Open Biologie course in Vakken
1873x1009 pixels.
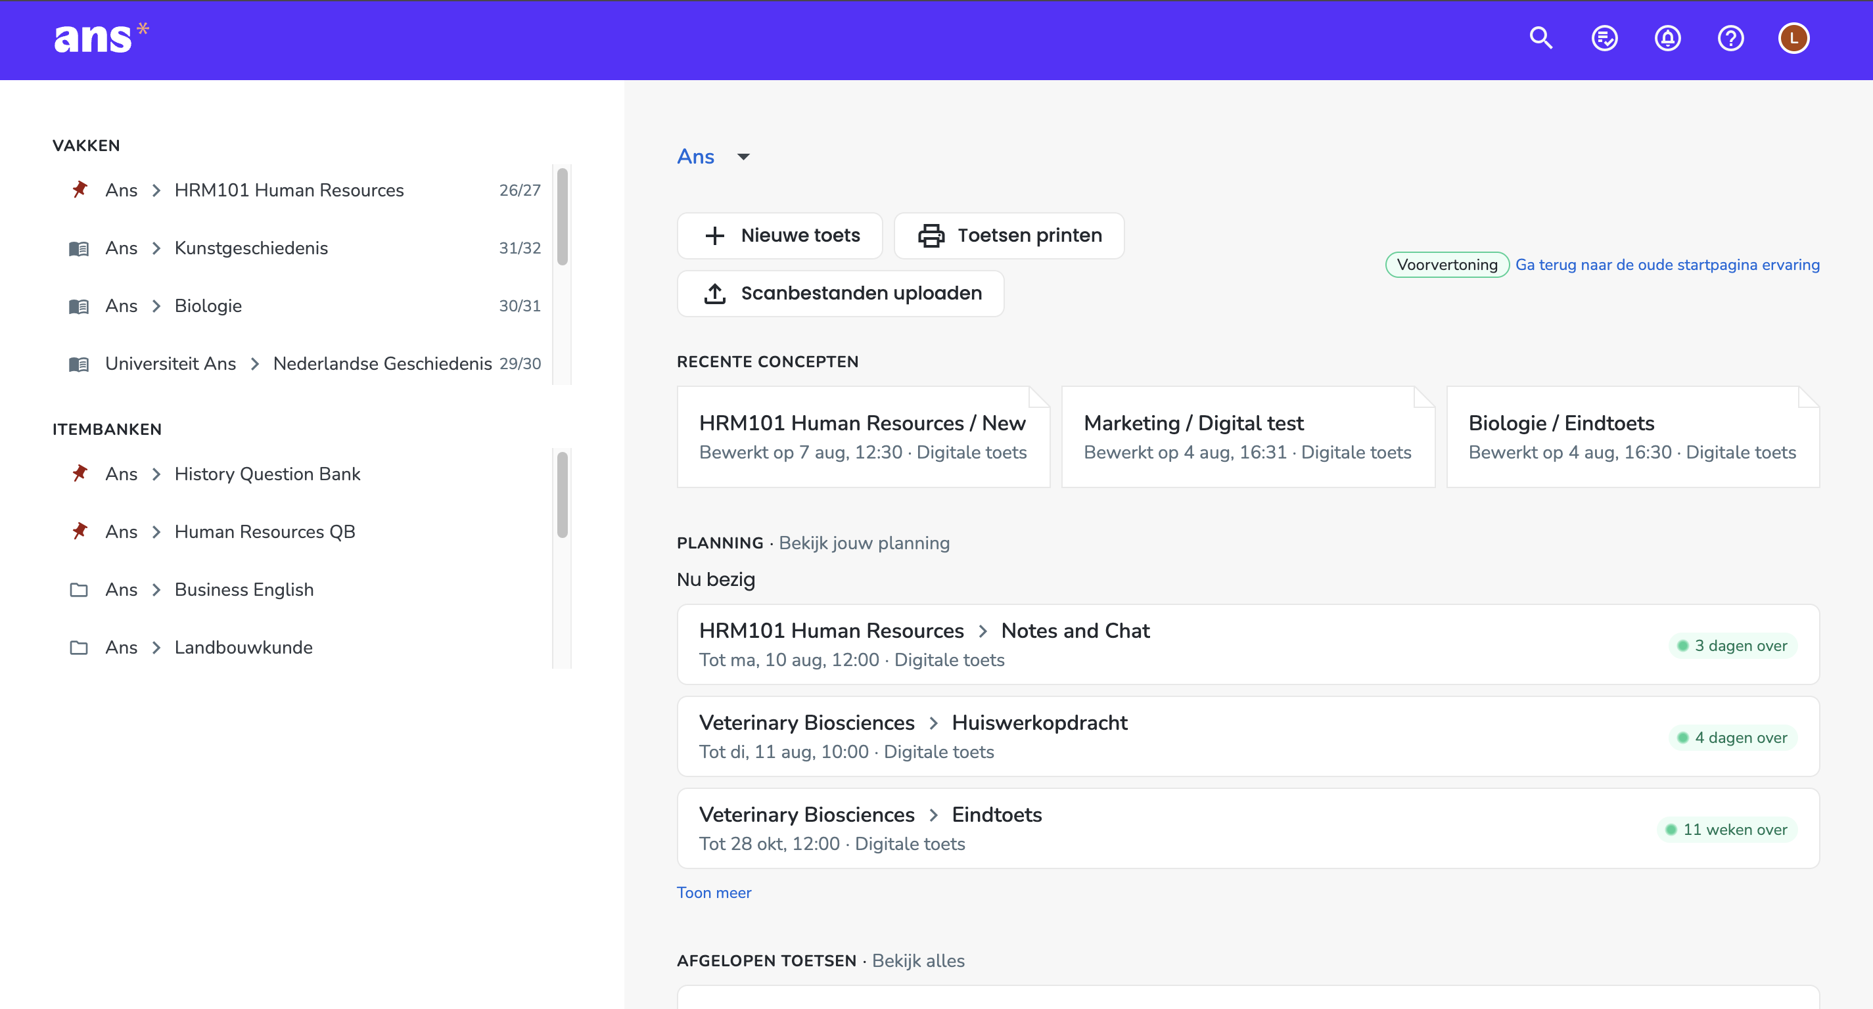coord(208,306)
